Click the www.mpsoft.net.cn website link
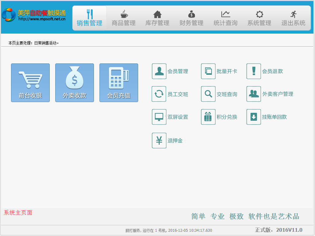The width and height of the screenshot is (315, 236). [x=42, y=19]
